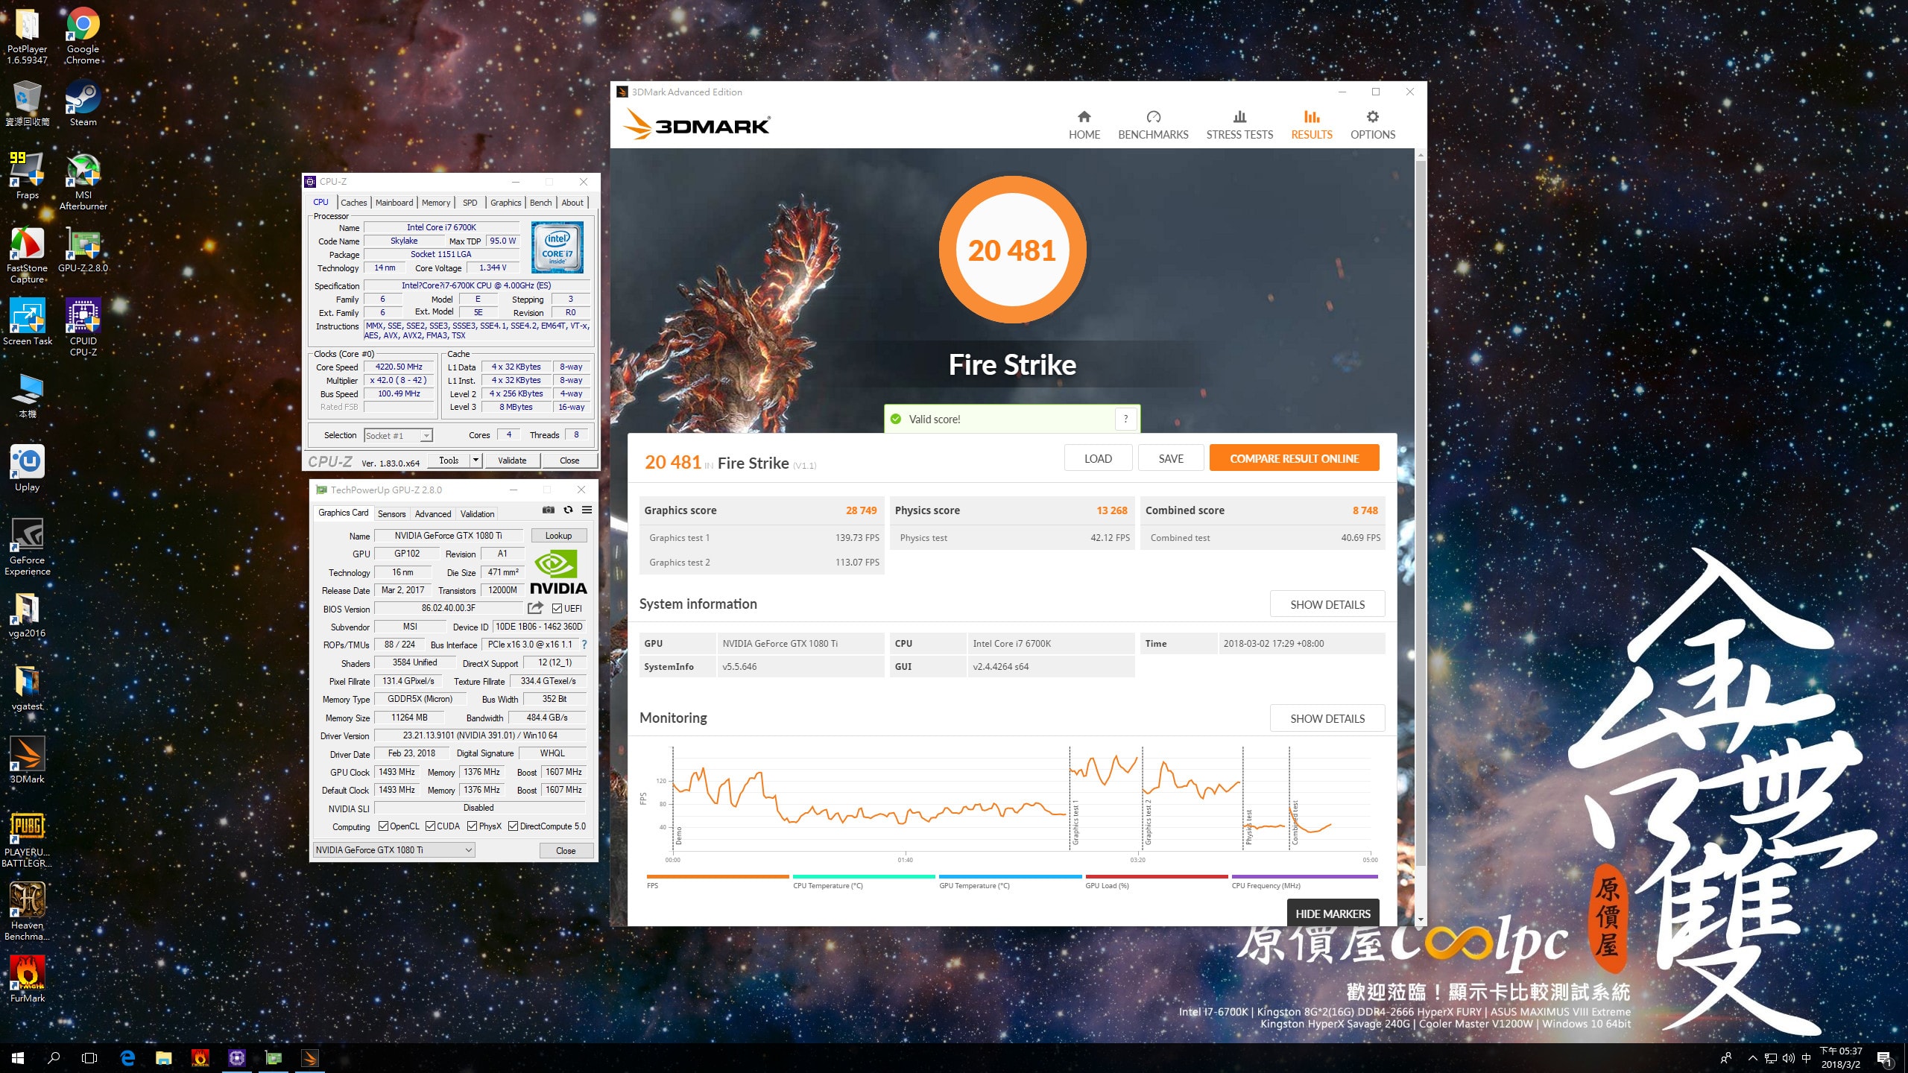Switch to the Mainboard tab in CPU-Z

click(394, 203)
